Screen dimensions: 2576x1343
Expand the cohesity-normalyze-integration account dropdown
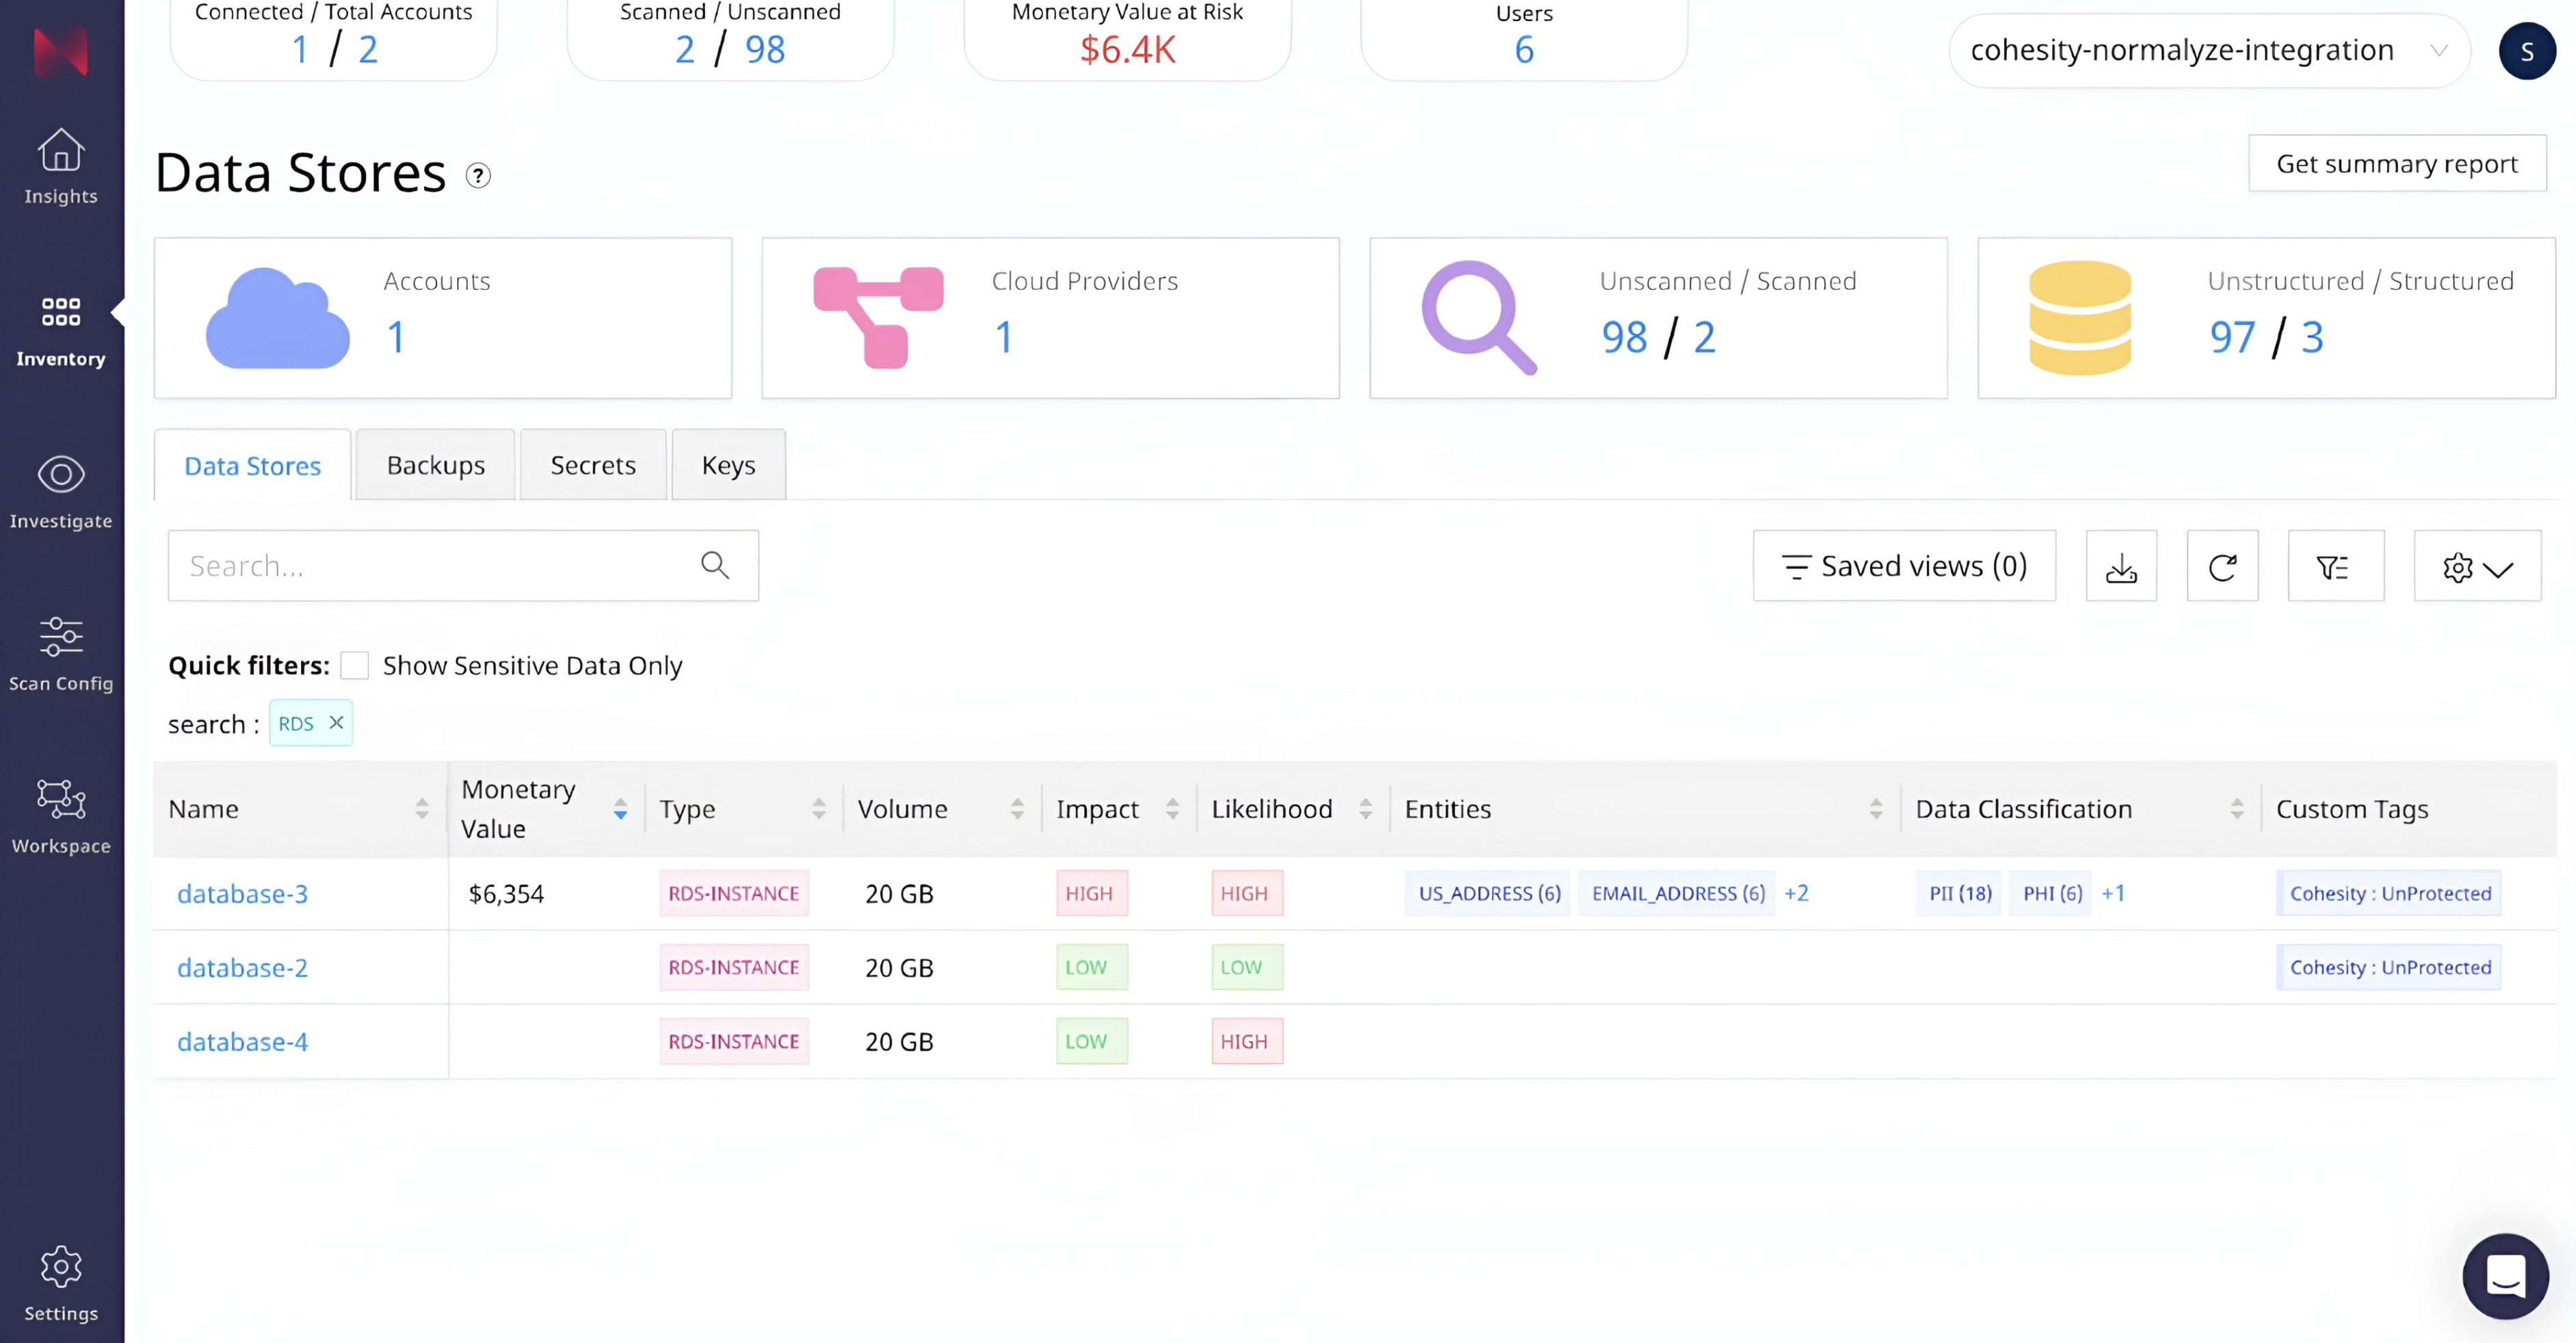point(2209,50)
